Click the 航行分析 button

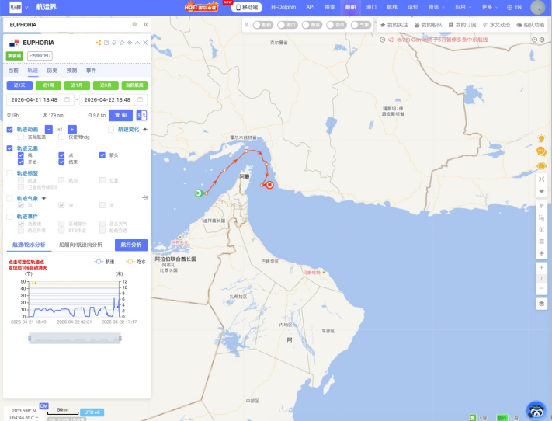[x=131, y=245]
